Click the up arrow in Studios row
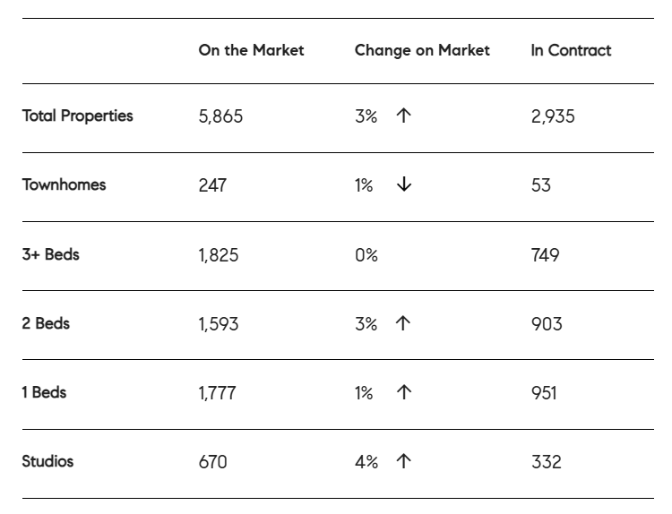Image resolution: width=672 pixels, height=514 pixels. (403, 462)
